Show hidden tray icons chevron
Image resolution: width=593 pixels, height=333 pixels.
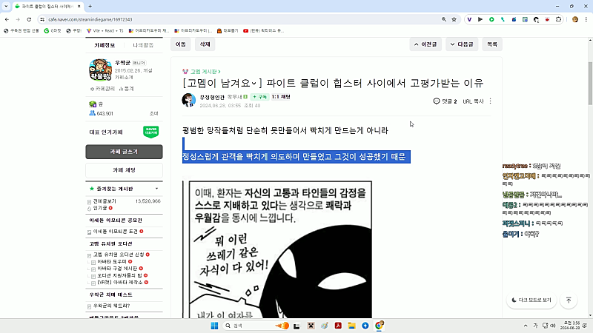click(526, 326)
